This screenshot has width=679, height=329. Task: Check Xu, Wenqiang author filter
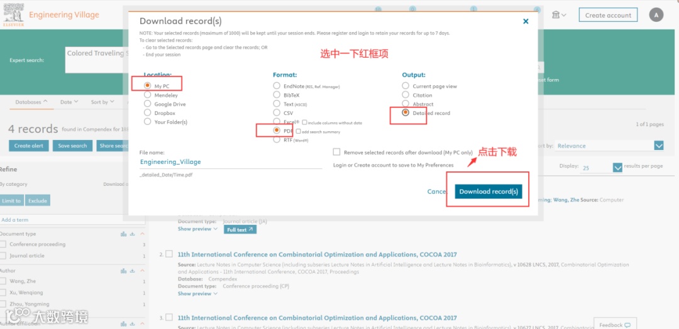point(4,292)
